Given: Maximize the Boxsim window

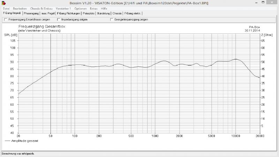Looking at the screenshot, I should coord(263,2).
